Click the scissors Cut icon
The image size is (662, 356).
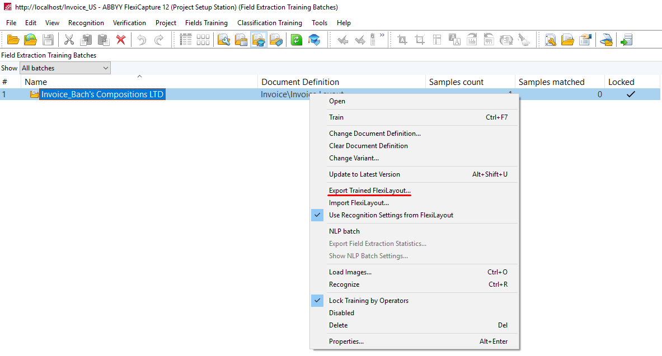[x=69, y=40]
